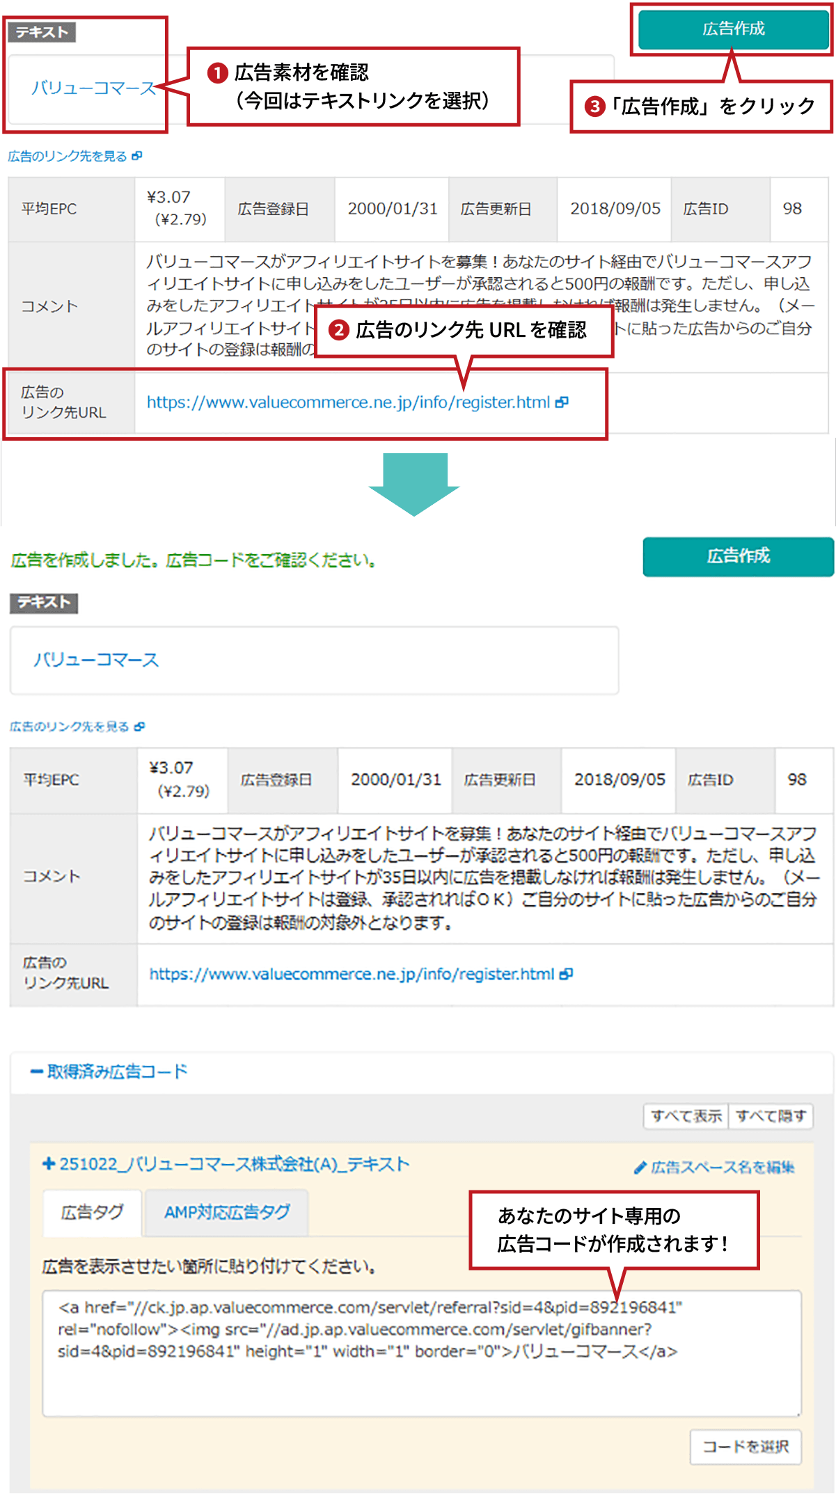This screenshot has height=1494, width=836.
Task: Click the pencil icon for 広告スペース名を編集
Action: pos(640,1168)
